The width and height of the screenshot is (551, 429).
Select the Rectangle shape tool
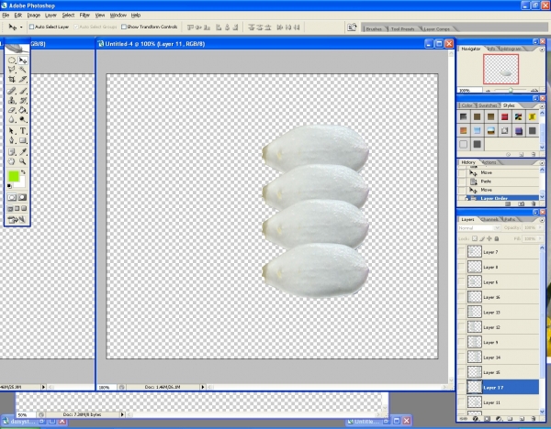click(22, 140)
